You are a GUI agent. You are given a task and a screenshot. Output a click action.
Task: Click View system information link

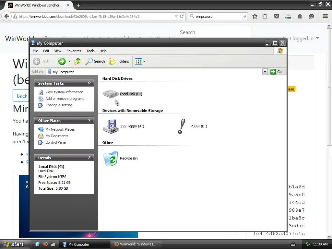(x=64, y=92)
